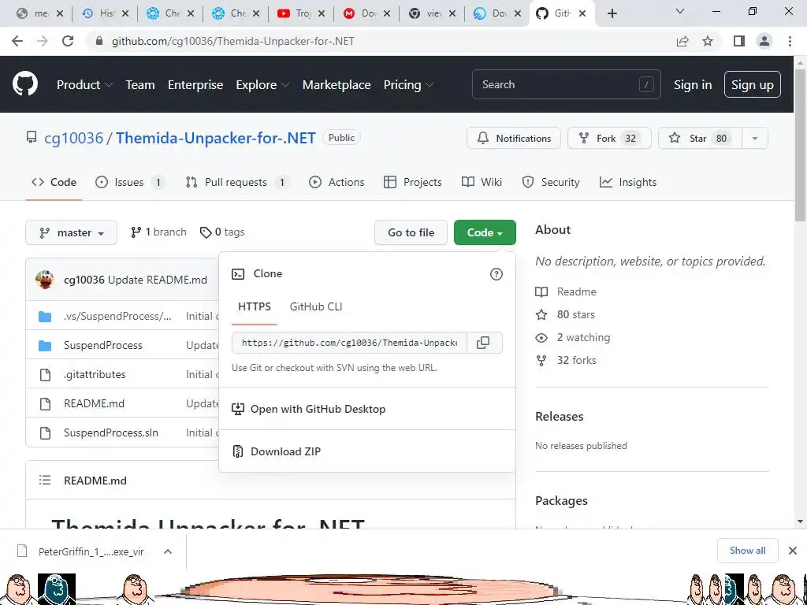Click the cg10036 committer avatar
The width and height of the screenshot is (807, 605).
click(45, 280)
